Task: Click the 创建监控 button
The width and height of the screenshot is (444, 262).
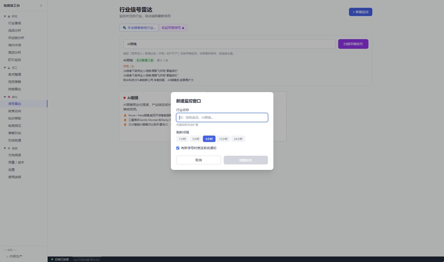Action: tap(246, 160)
